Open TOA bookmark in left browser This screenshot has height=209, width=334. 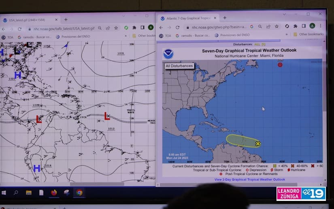pos(7,37)
